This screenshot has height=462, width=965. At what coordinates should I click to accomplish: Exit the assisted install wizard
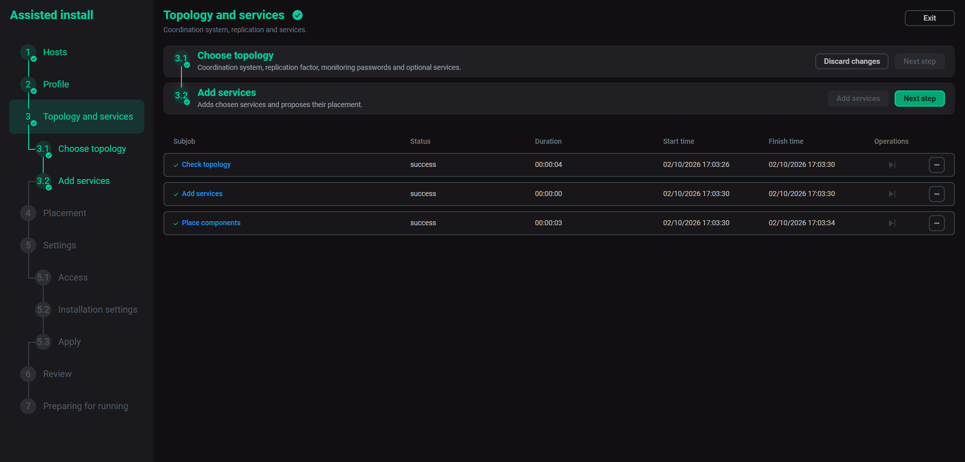pos(930,18)
